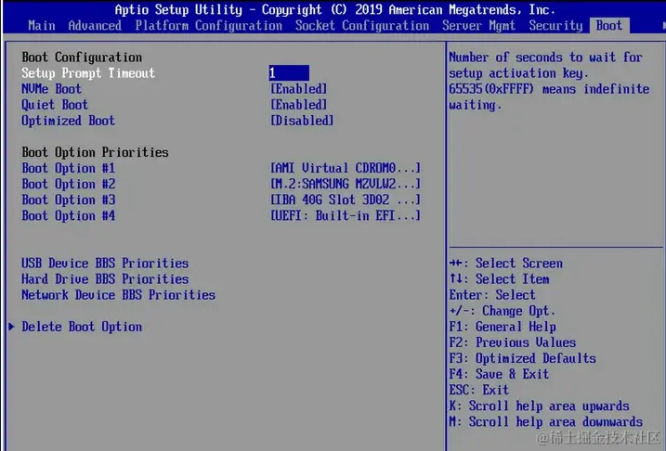Click the Setup Prompt Timeout value field
The height and width of the screenshot is (451, 666).
[x=289, y=73]
